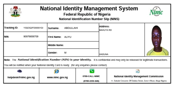Click the National Identity Management Commission text
Screen dimensions: 175x104
pyautogui.click(x=138, y=76)
